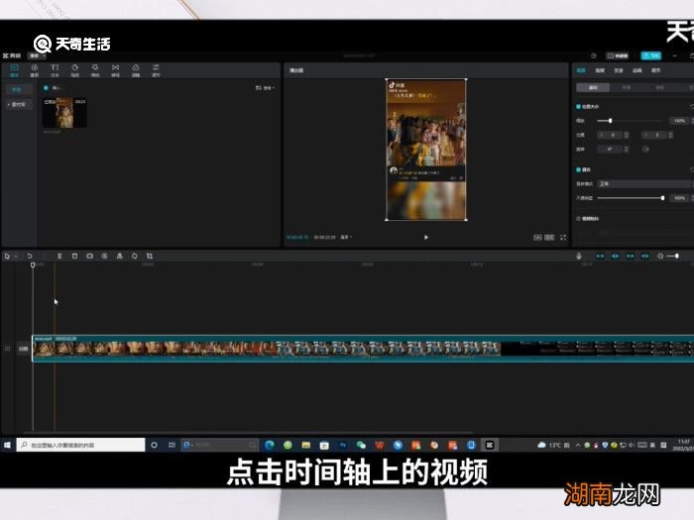Toggle auto snapping in timeline toolbar
The width and height of the screenshot is (694, 520).
(616, 256)
